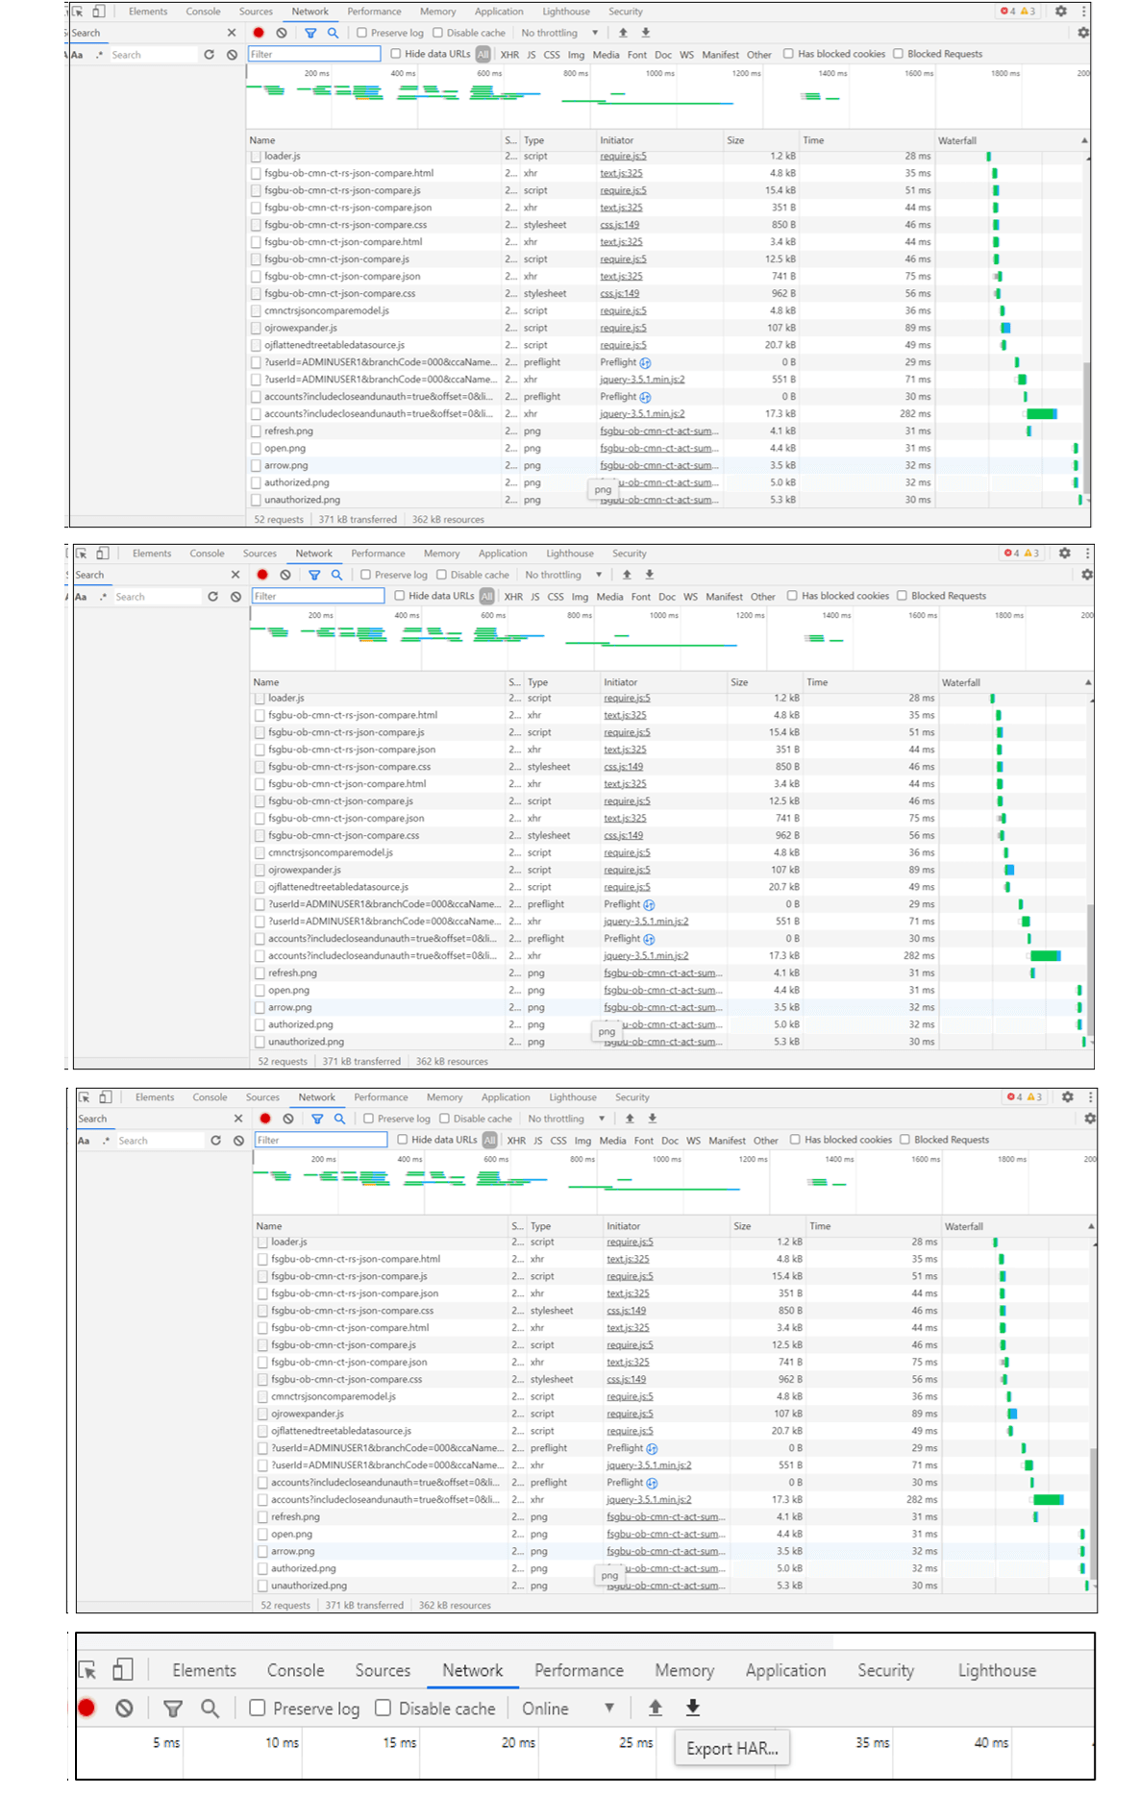Viewport: 1139px width, 1820px height.
Task: Filter by XHR type in the top screenshot
Action: point(509,55)
